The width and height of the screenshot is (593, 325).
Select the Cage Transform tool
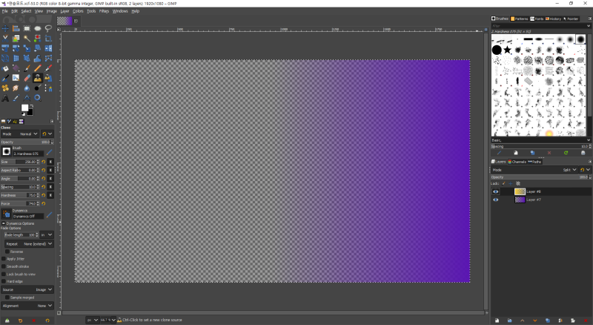[x=48, y=58]
